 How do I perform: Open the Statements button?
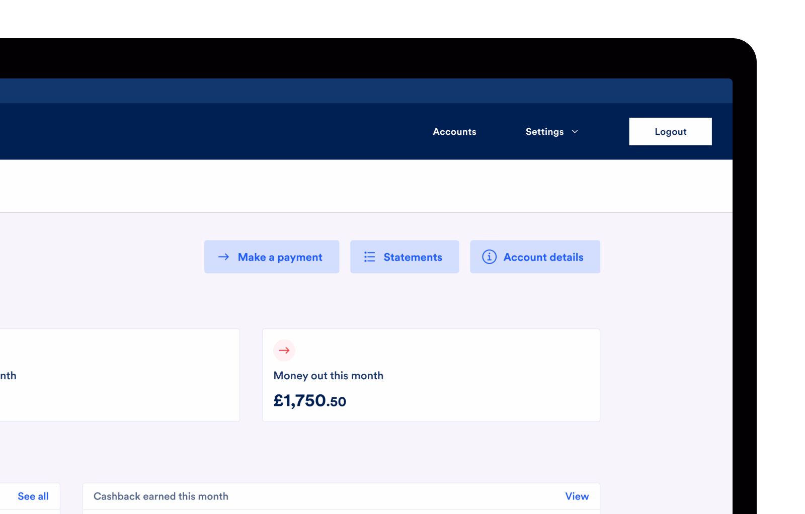405,257
